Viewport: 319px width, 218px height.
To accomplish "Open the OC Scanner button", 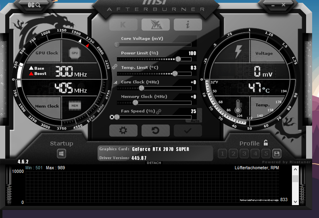I will pyautogui.click(x=34, y=5).
